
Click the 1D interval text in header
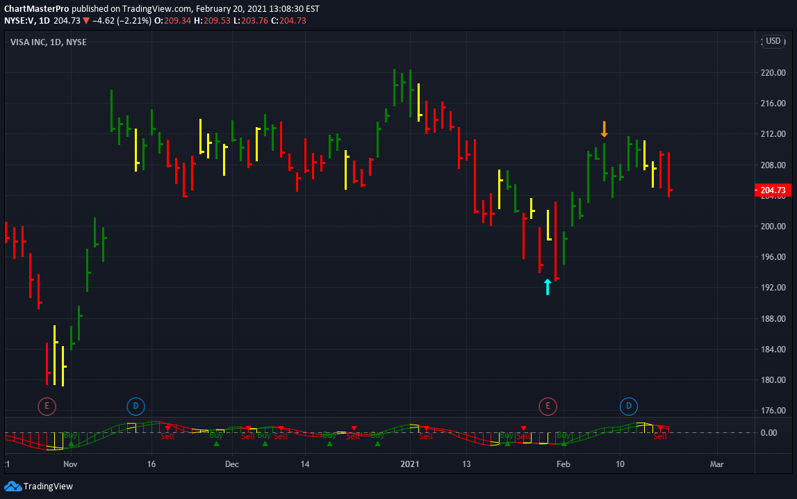44,21
